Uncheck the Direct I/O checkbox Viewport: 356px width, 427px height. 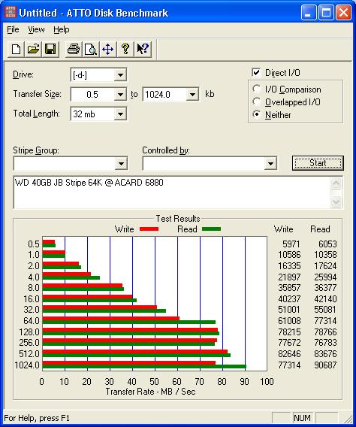click(256, 72)
